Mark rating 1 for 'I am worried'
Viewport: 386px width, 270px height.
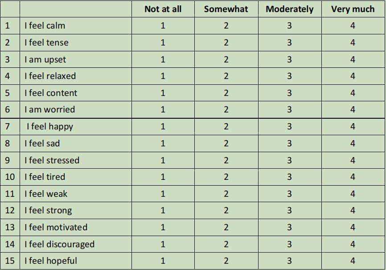coord(163,110)
